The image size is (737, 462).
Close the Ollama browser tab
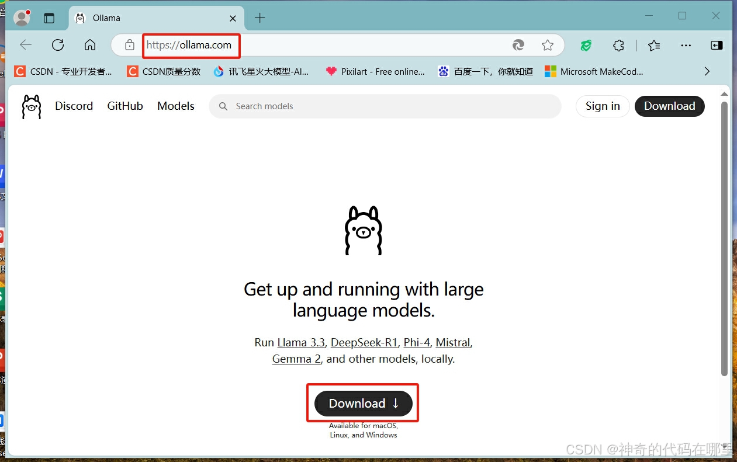(233, 18)
